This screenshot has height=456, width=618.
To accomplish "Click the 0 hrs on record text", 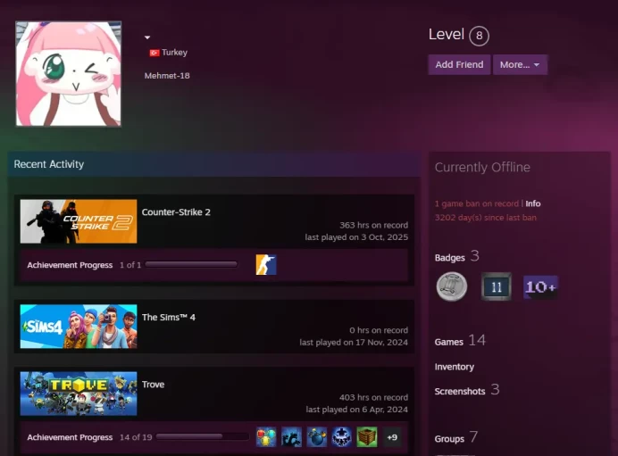I will tap(379, 330).
